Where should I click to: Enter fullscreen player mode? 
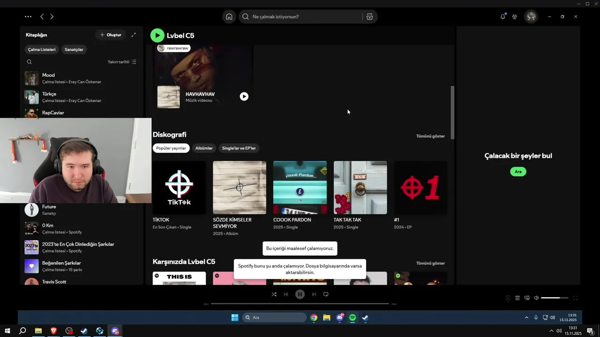(576, 298)
